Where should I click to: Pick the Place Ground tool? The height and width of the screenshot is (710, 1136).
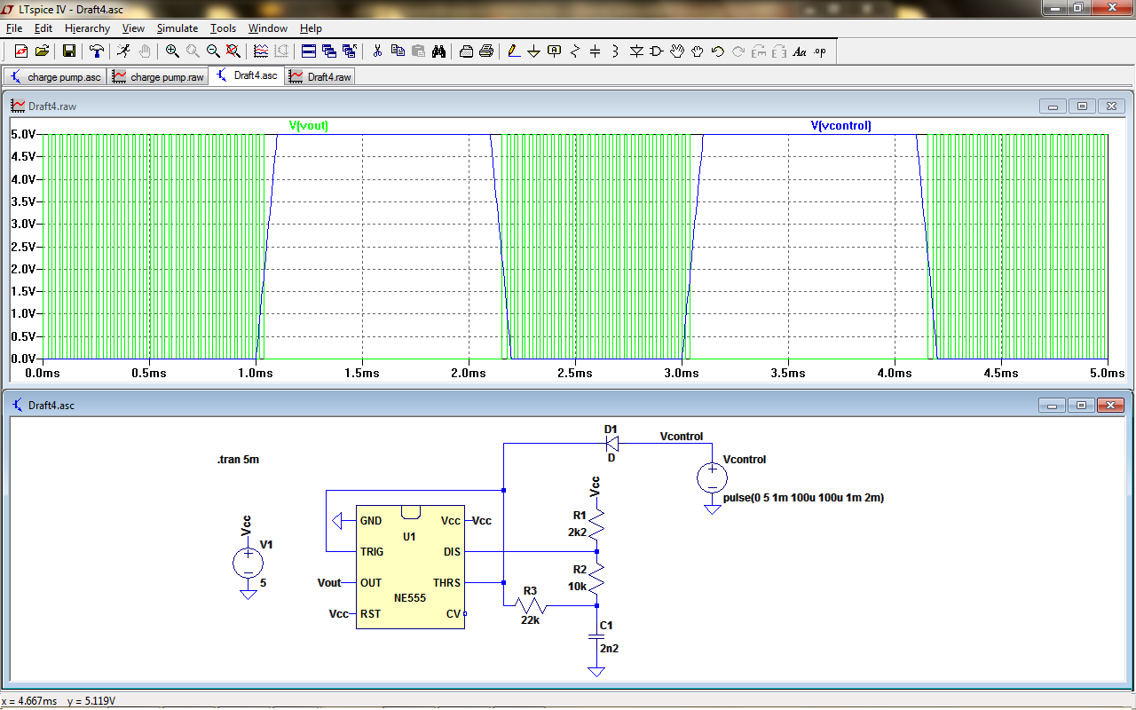coord(533,51)
